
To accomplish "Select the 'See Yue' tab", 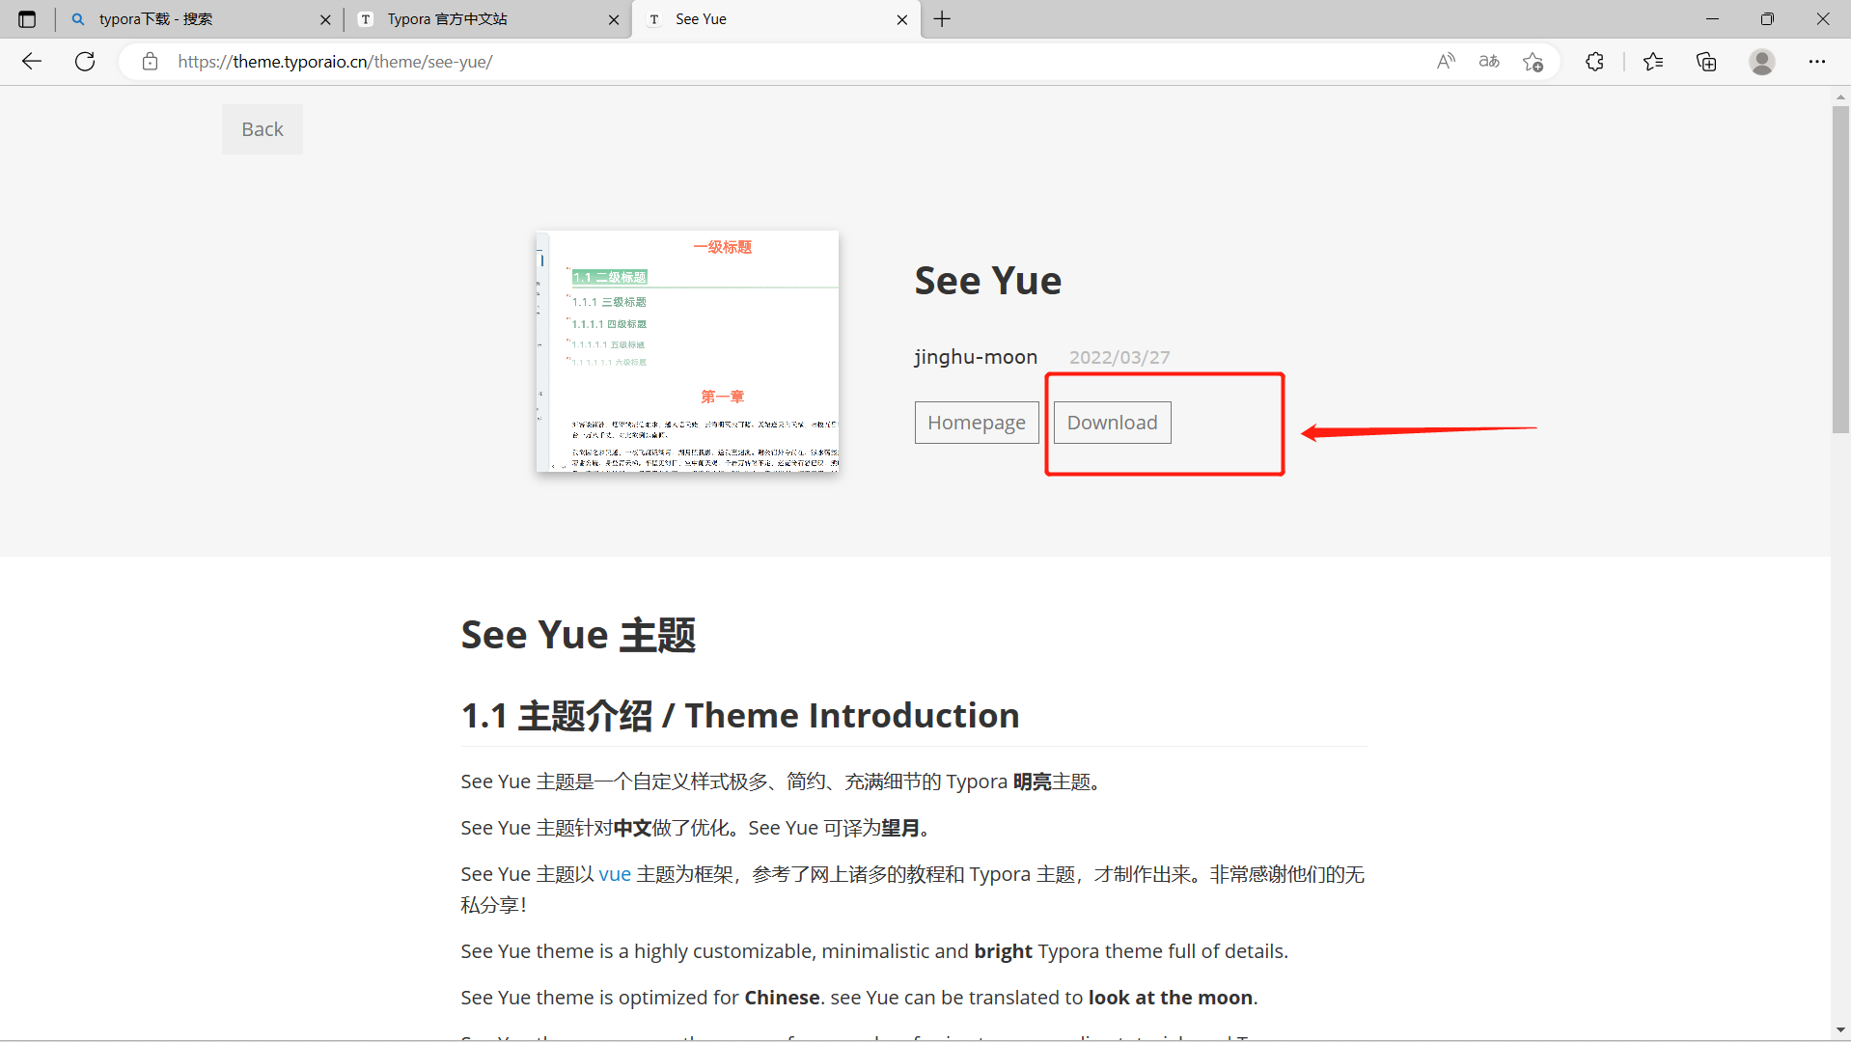I will point(775,19).
